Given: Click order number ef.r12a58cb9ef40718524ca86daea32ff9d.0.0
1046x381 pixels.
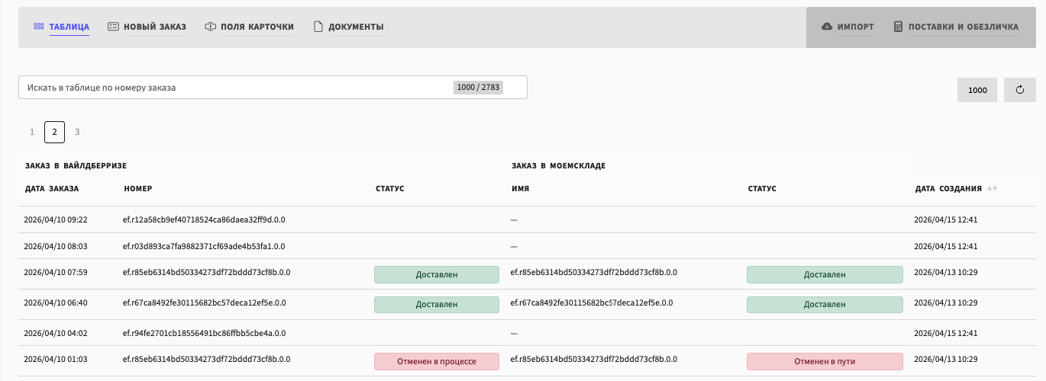Looking at the screenshot, I should coord(204,219).
